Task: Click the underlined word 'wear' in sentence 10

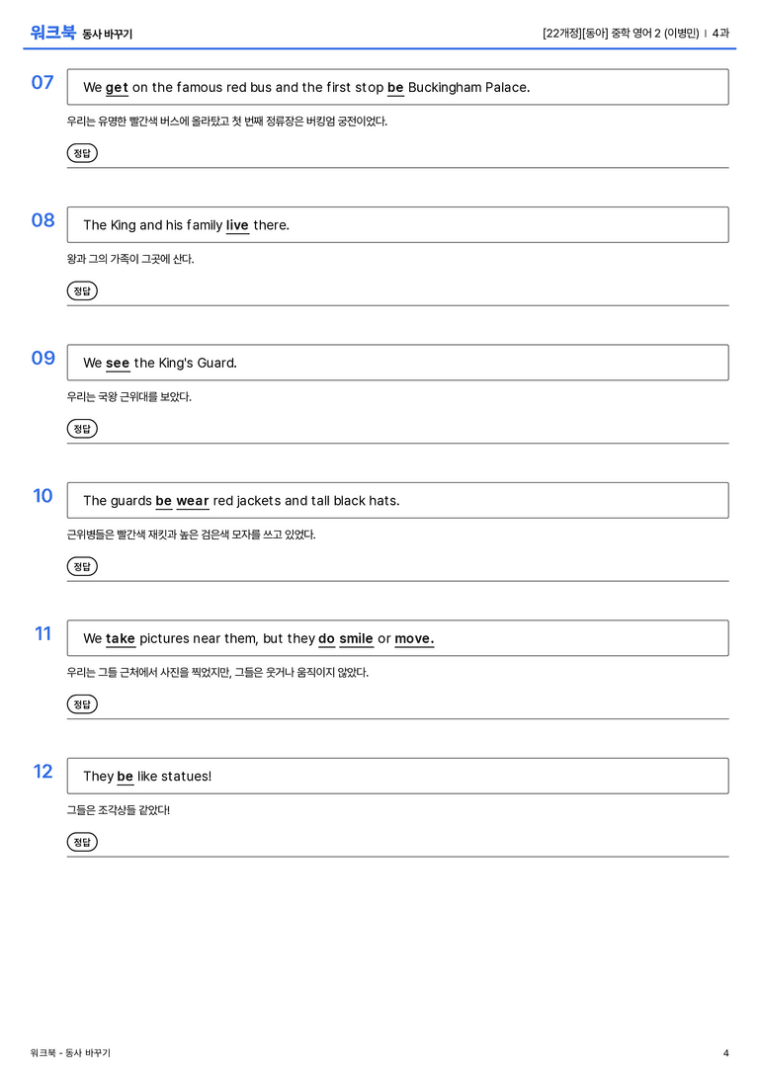Action: pos(193,501)
